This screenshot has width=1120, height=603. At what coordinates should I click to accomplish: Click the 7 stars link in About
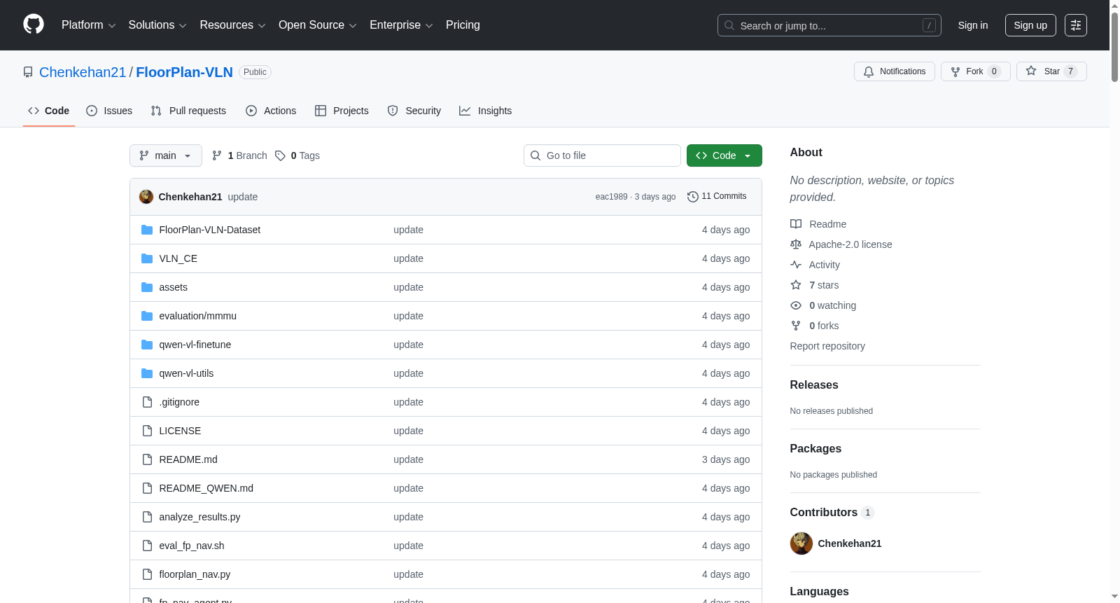tap(824, 285)
